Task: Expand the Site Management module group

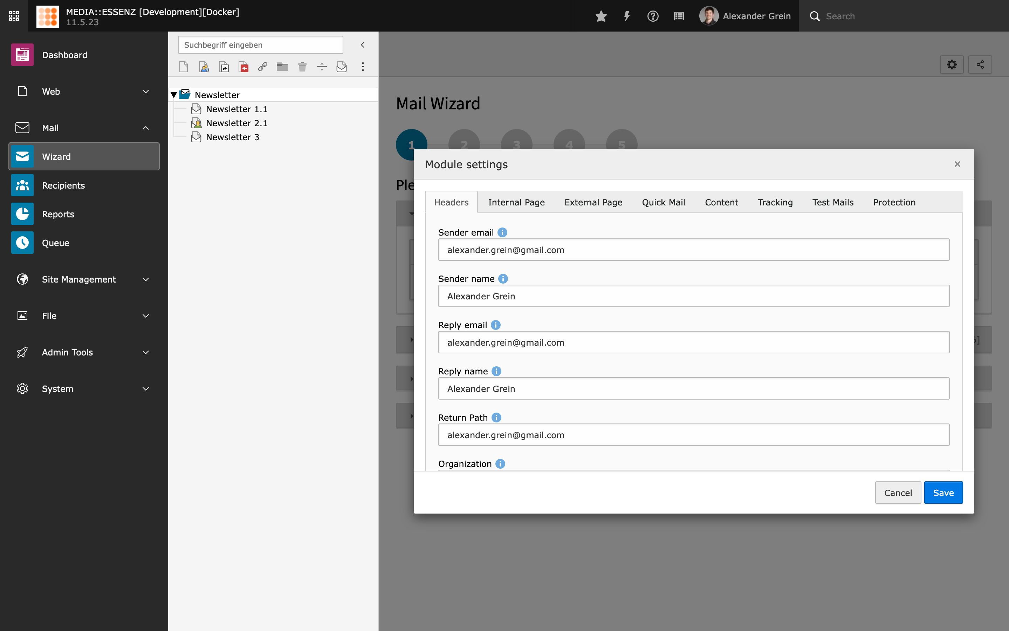Action: (x=84, y=279)
